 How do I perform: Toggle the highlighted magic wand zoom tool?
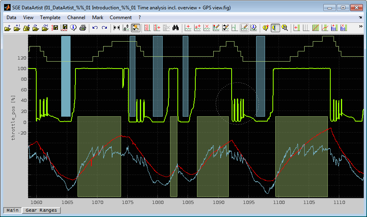click(136, 28)
